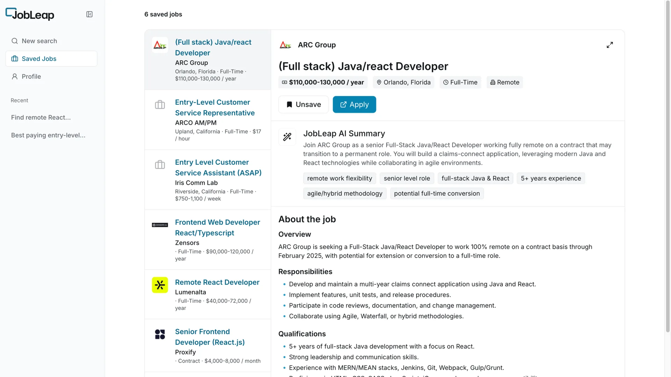The image size is (671, 377).
Task: Click briefcase icon for ARCO AM/PM job
Action: 160,105
